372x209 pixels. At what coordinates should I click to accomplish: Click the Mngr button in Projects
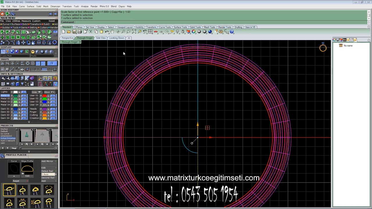tap(14, 148)
